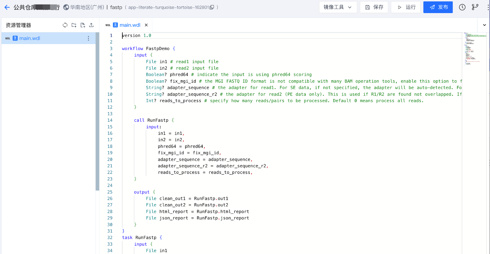
Task: Create a new folder in resource manager
Action: point(74,25)
